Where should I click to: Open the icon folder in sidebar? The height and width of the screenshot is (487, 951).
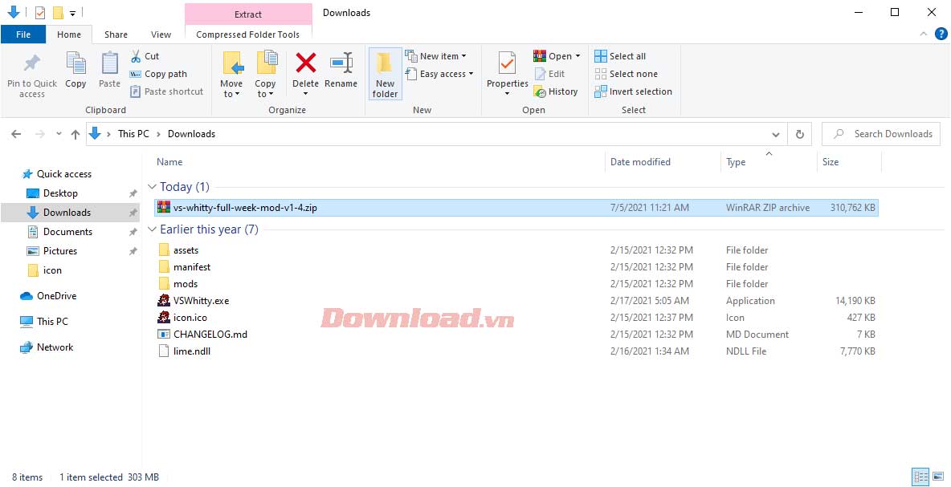(52, 270)
